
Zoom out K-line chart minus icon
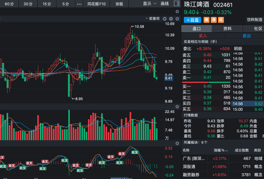click(x=171, y=19)
